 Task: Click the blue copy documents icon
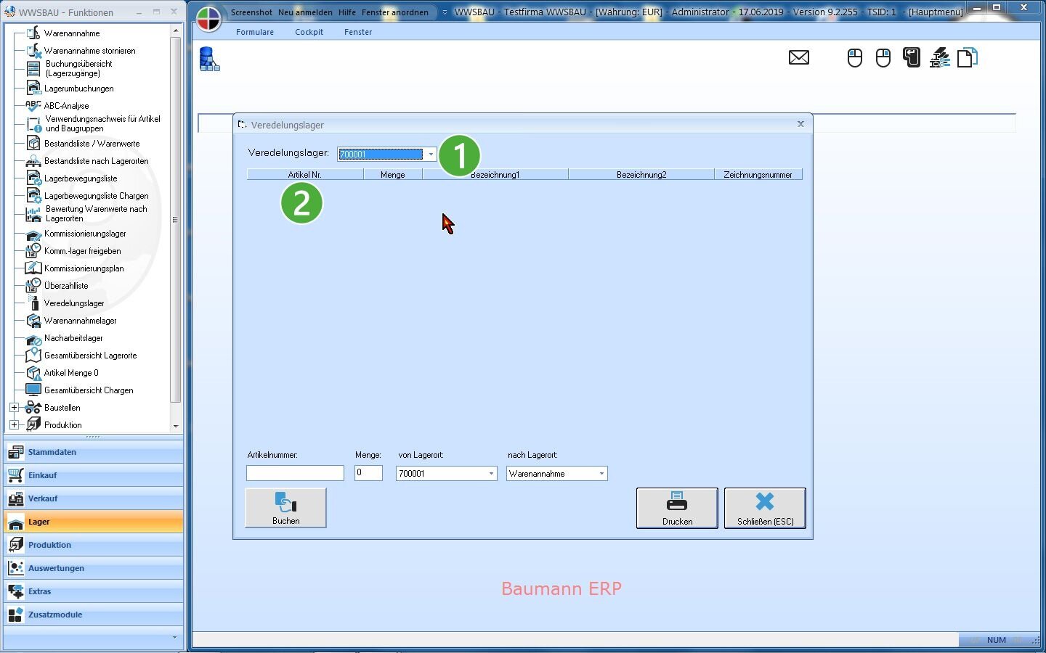click(968, 57)
